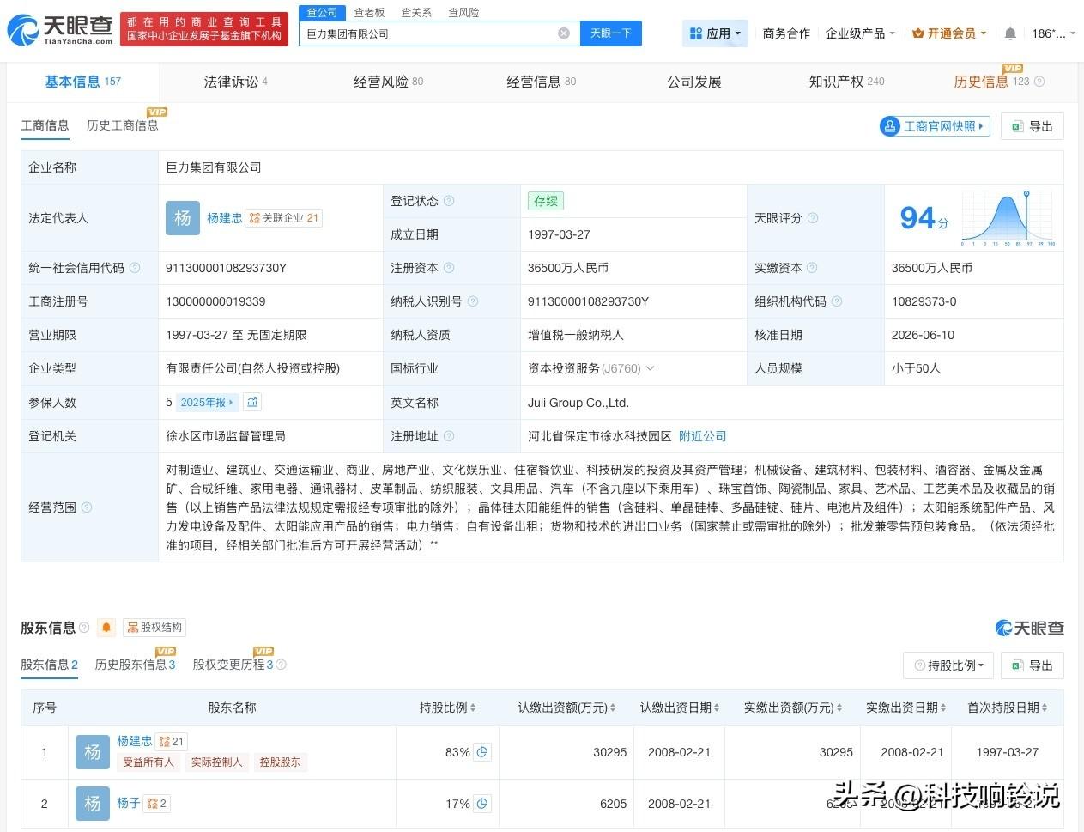
Task: Export business info with 导出
Action: pyautogui.click(x=1033, y=126)
